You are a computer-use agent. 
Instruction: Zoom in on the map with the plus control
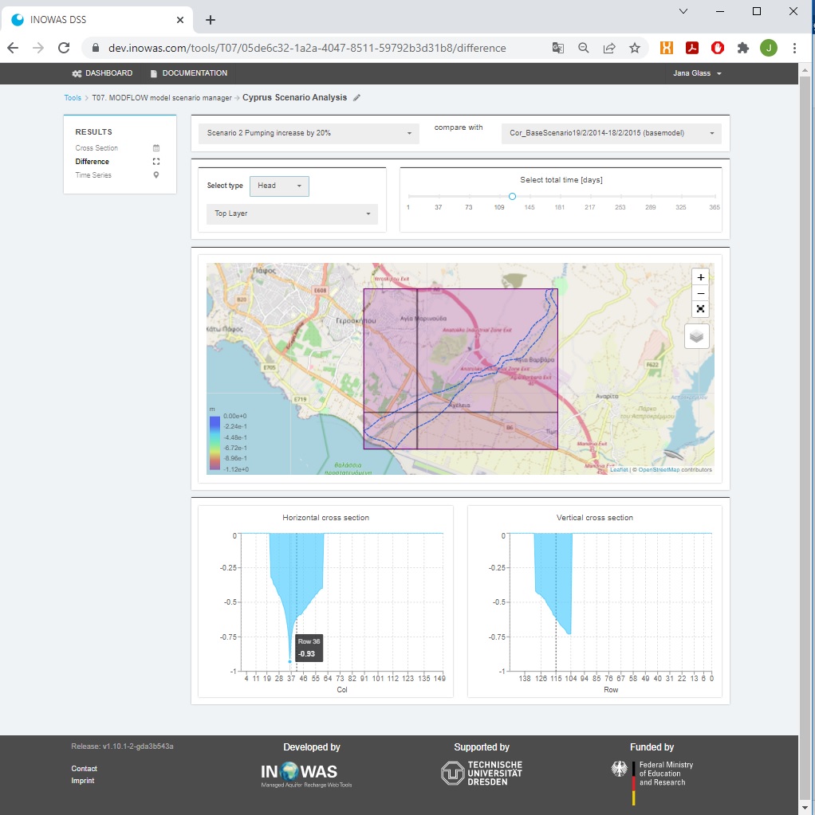tap(700, 277)
